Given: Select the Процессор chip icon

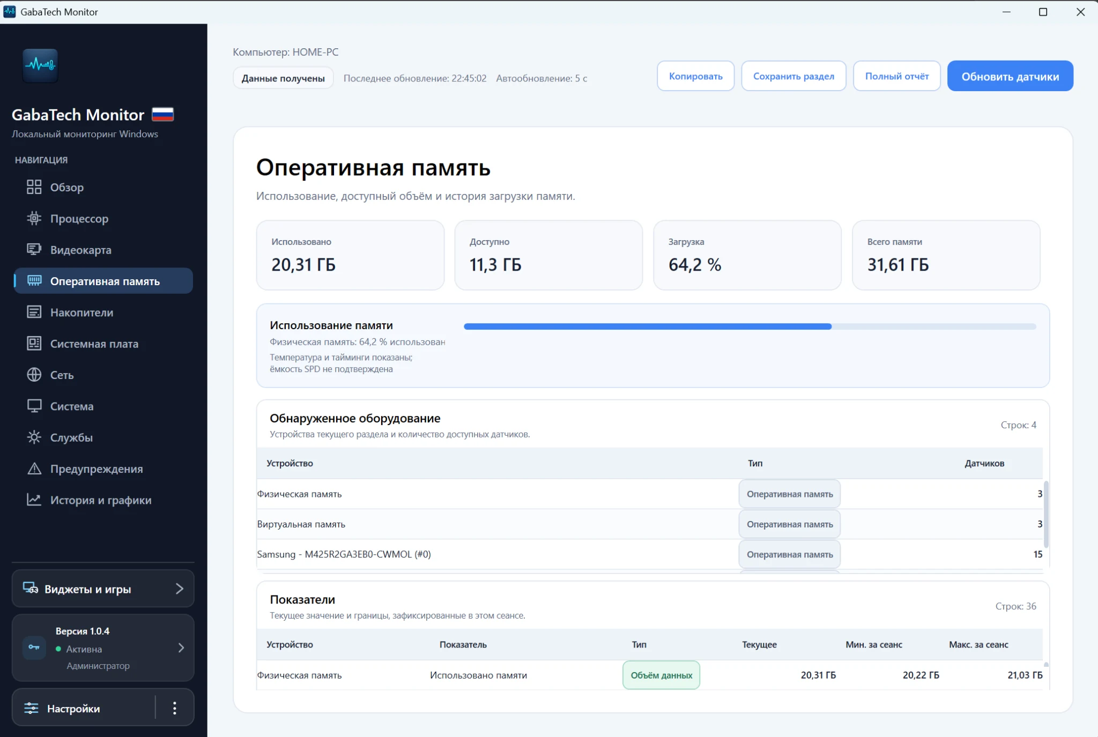Looking at the screenshot, I should tap(34, 218).
